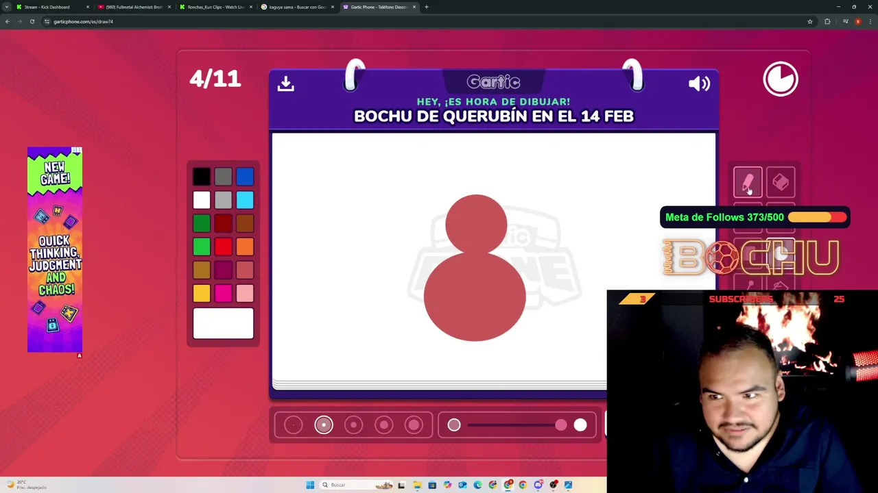Open Discord from the taskbar
Screen dimensions: 878x493
538,485
